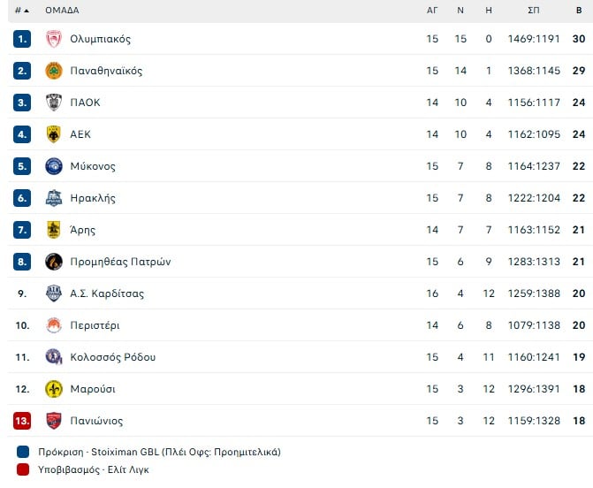Viewport: 593px width, 488px height.
Task: Click the blue promotion legend swatch
Action: (23, 452)
